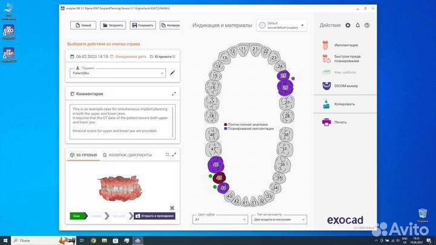The image size is (436, 245).
Task: Click the calendar icon beside 06.02.2023 14:18
Action: 72,57
